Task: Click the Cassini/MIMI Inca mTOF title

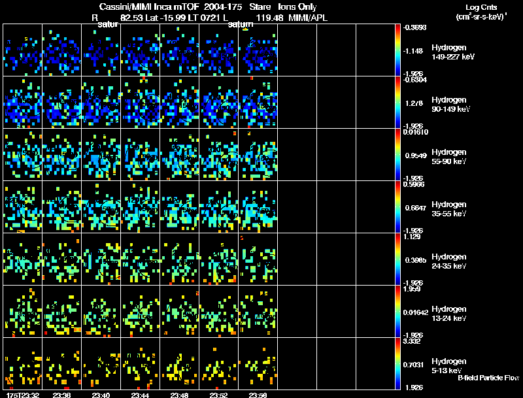Action: point(149,7)
